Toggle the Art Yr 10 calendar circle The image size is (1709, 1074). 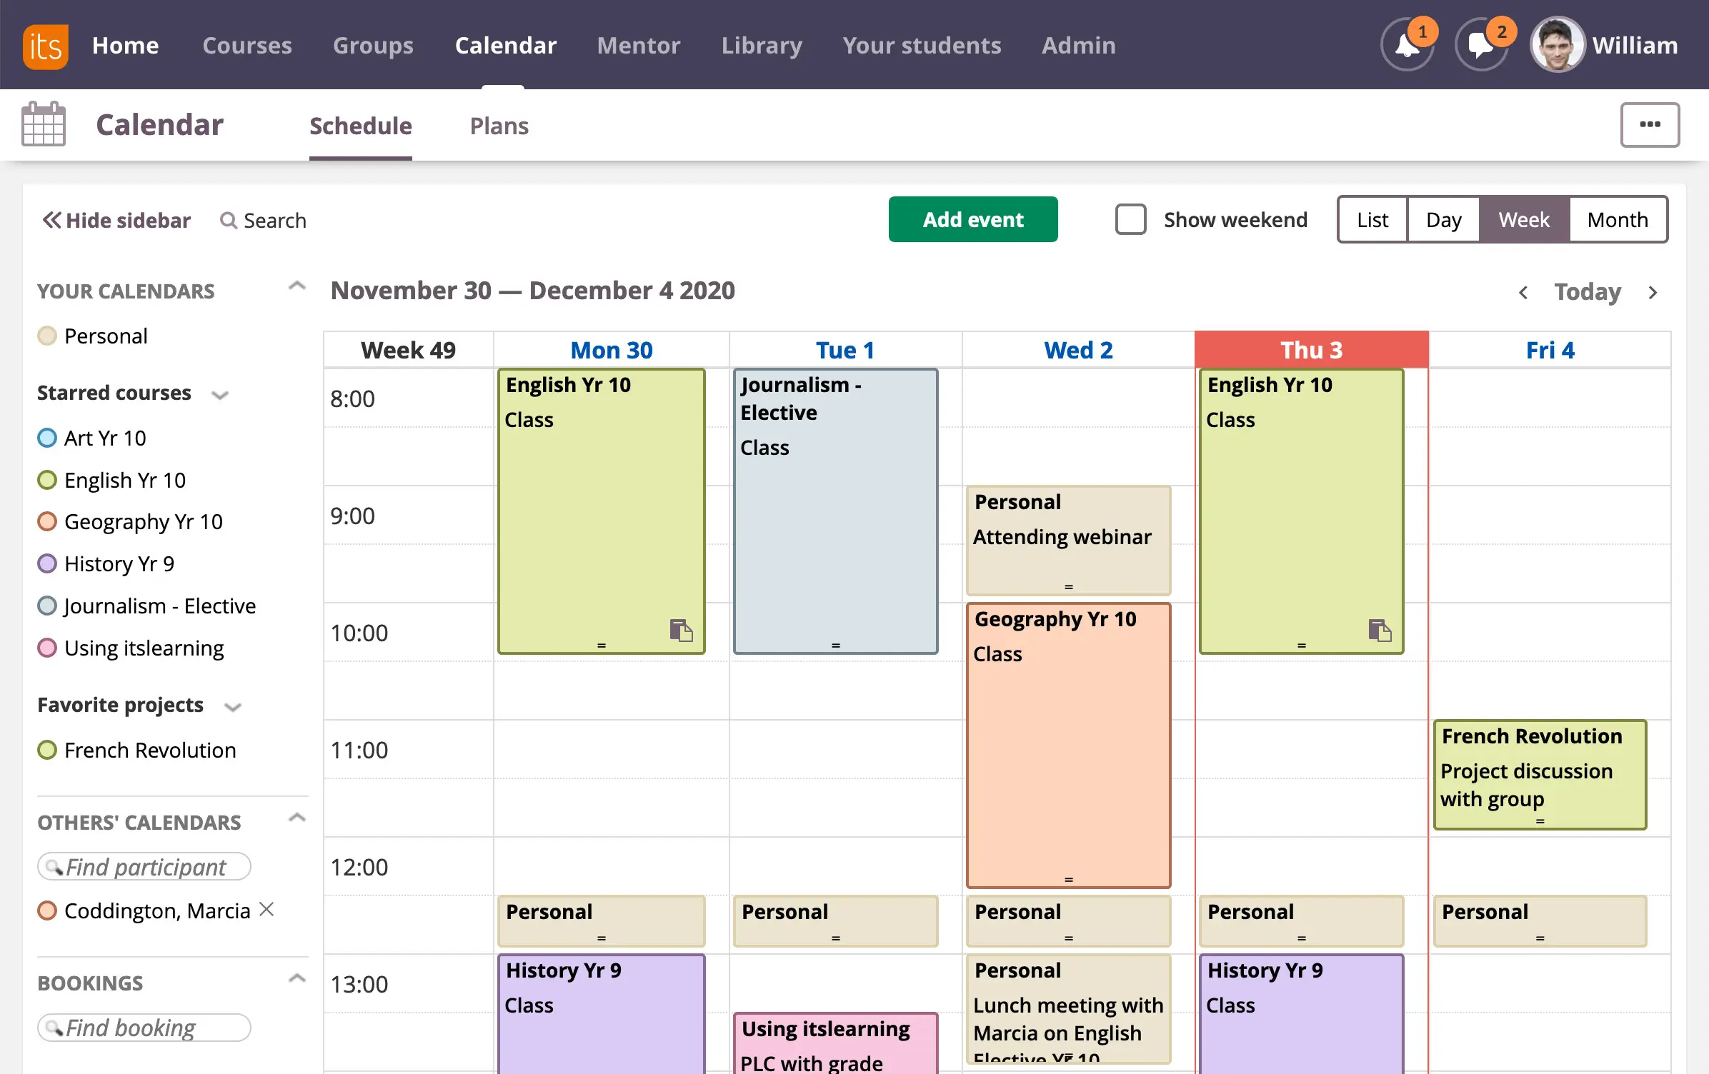pos(47,438)
